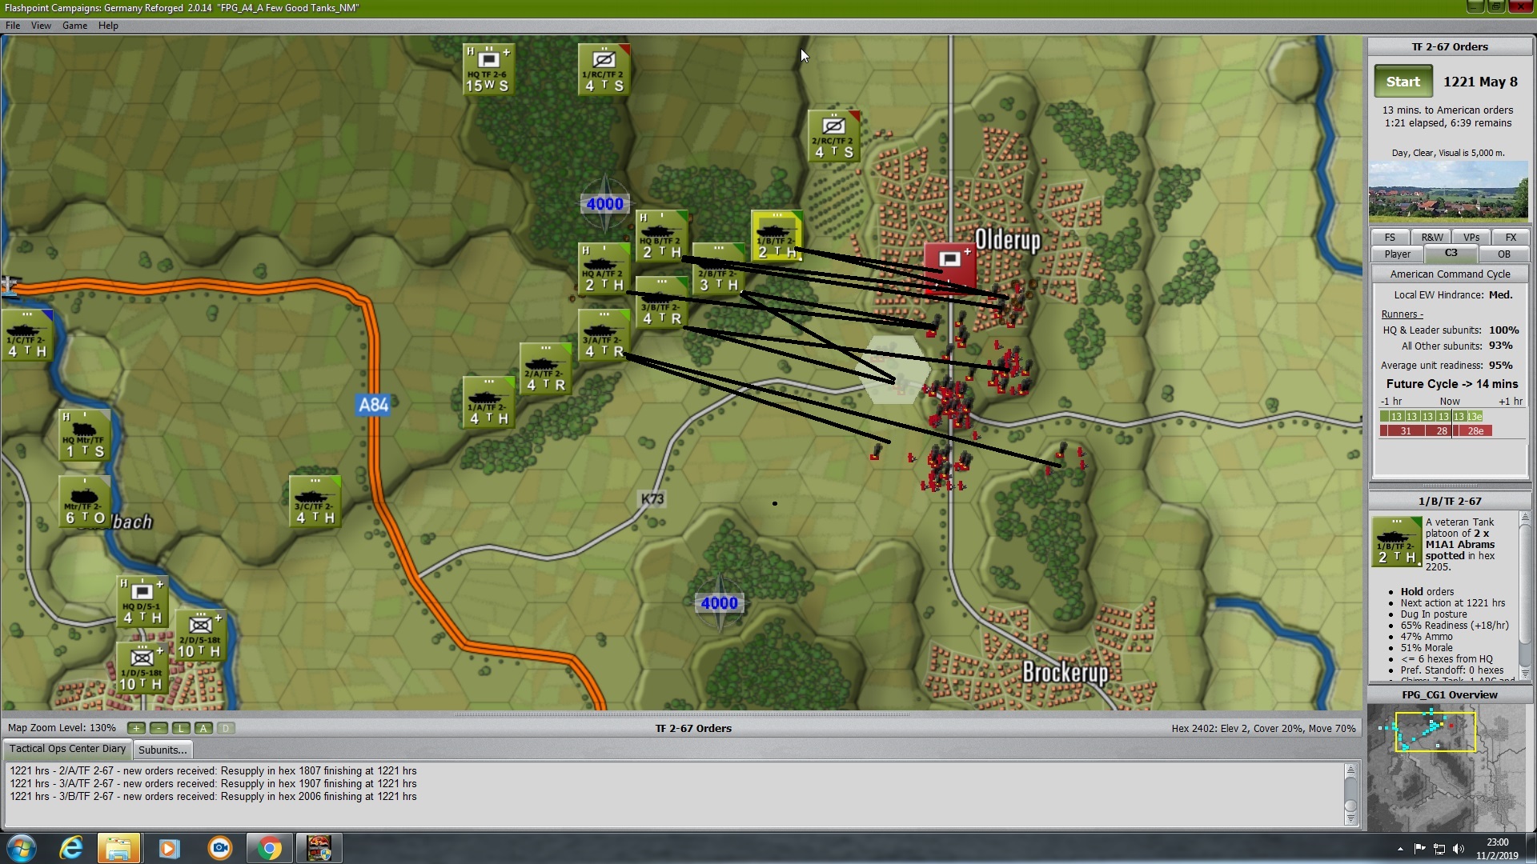Open Google Chrome from the taskbar

click(270, 848)
